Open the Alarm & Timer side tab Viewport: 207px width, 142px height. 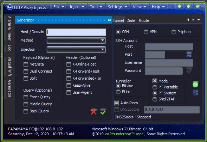click(x=9, y=28)
